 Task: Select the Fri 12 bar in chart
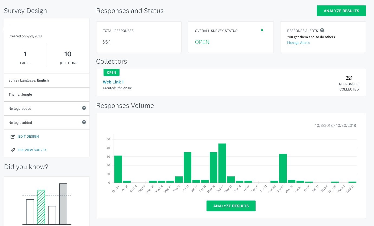coord(188,167)
